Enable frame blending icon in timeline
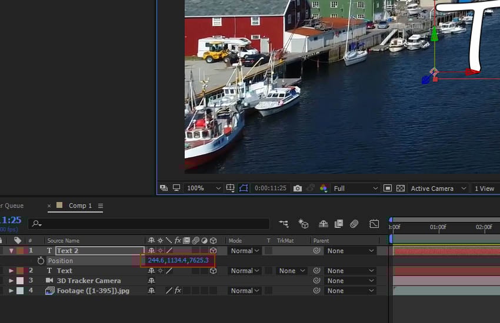The image size is (500, 323). [x=339, y=224]
